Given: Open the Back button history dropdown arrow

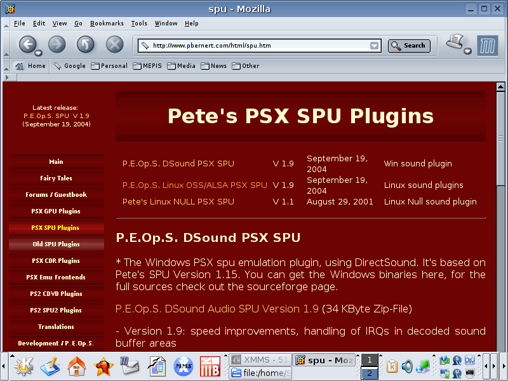Looking at the screenshot, I should pyautogui.click(x=39, y=53).
